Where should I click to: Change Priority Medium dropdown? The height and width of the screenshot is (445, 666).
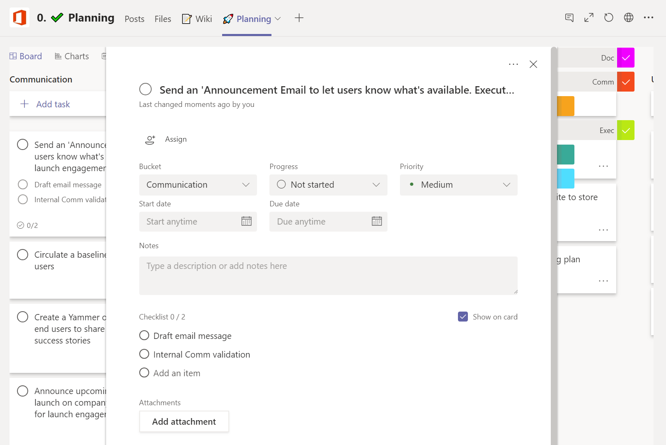[x=458, y=185]
